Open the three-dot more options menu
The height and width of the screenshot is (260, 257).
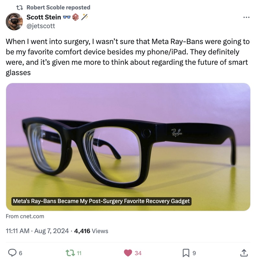pos(246,17)
